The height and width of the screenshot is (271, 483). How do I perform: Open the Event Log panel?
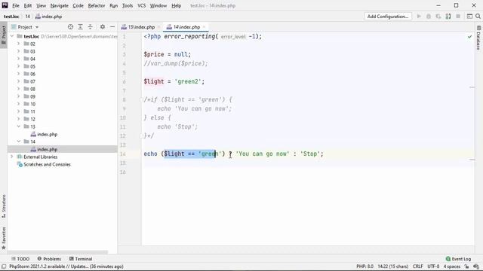pyautogui.click(x=458, y=259)
